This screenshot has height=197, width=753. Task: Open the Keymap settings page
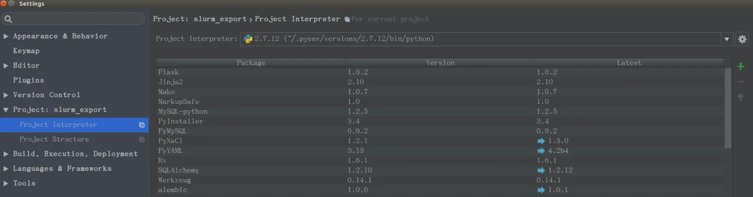pos(26,51)
